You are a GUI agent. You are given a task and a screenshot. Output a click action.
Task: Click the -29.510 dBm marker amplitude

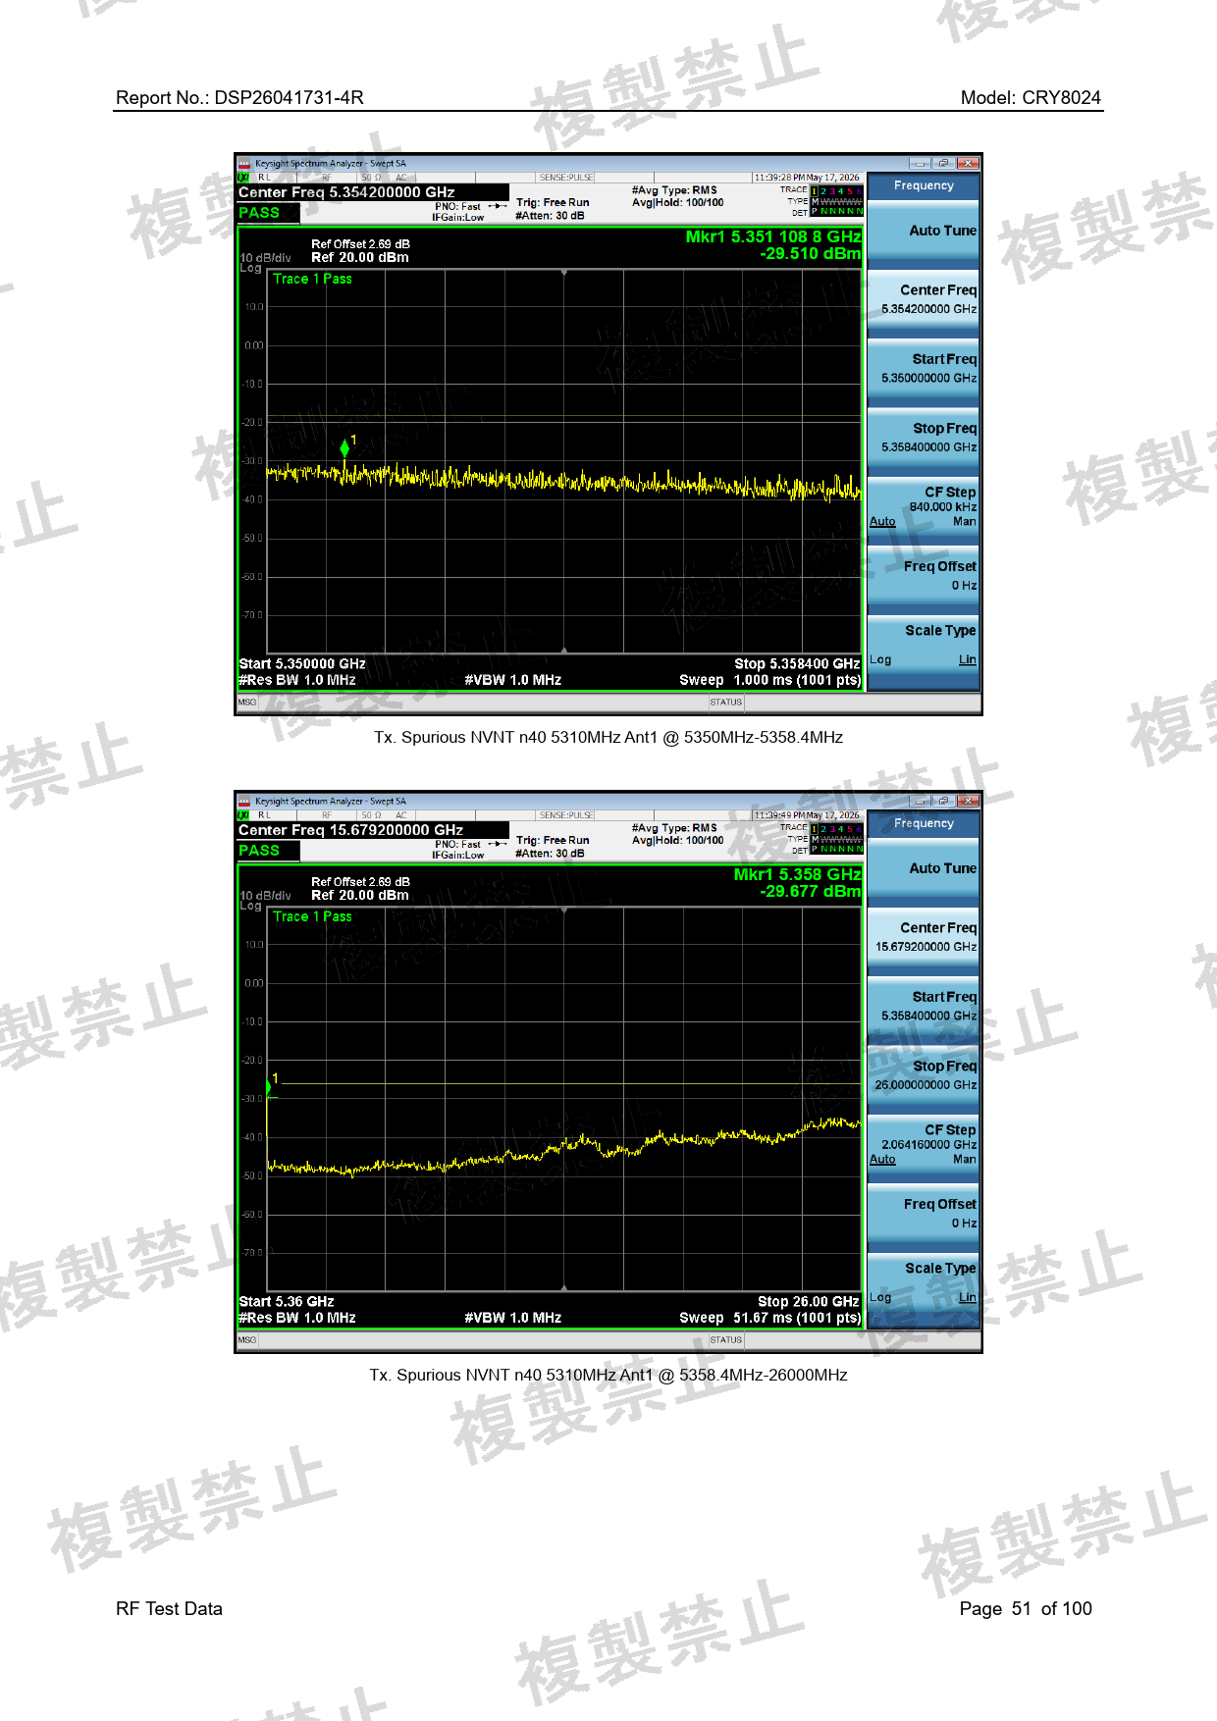pos(811,253)
